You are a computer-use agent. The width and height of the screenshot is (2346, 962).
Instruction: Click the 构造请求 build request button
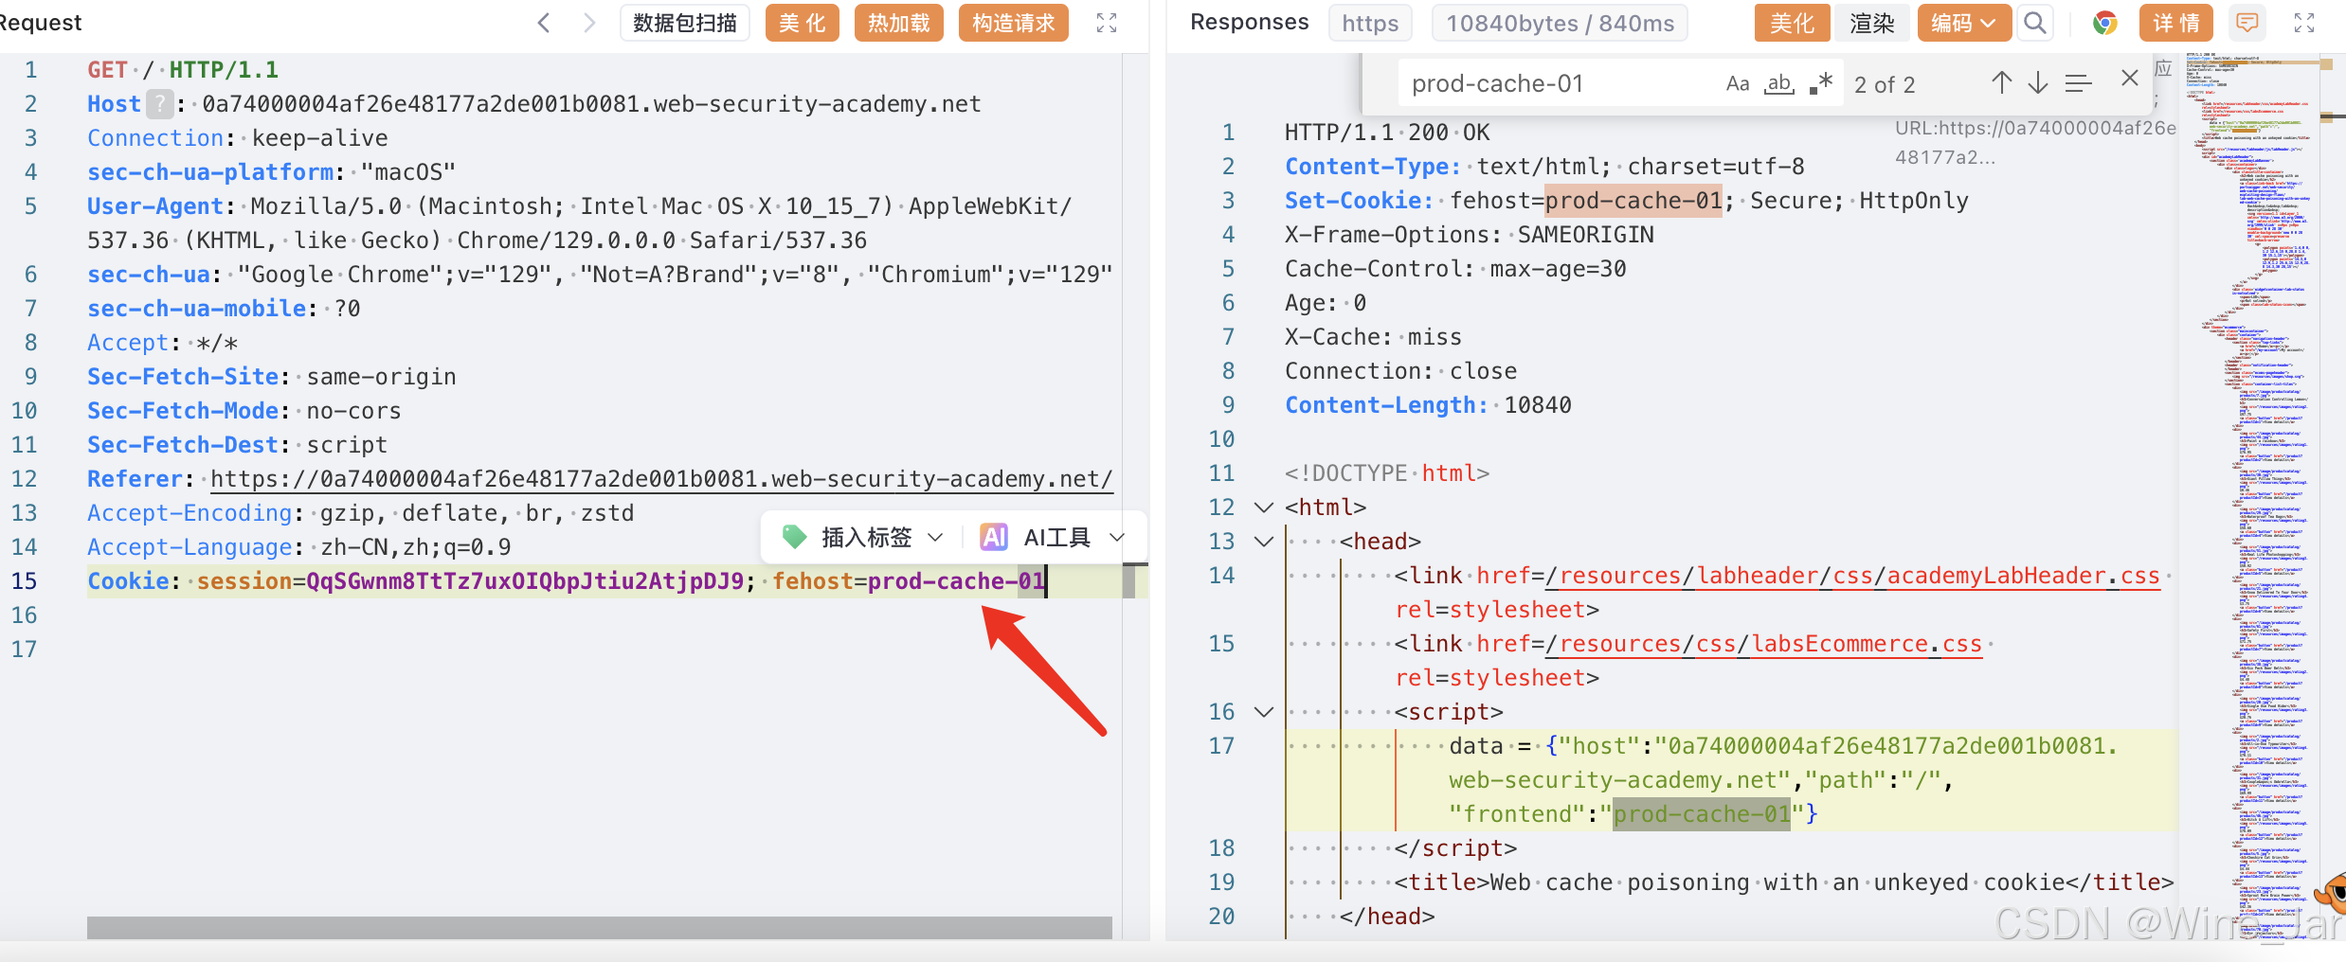tap(1014, 23)
